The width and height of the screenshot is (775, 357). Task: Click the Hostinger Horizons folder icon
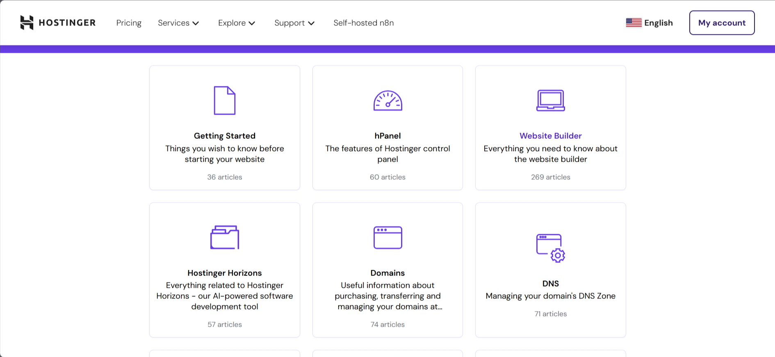tap(225, 237)
